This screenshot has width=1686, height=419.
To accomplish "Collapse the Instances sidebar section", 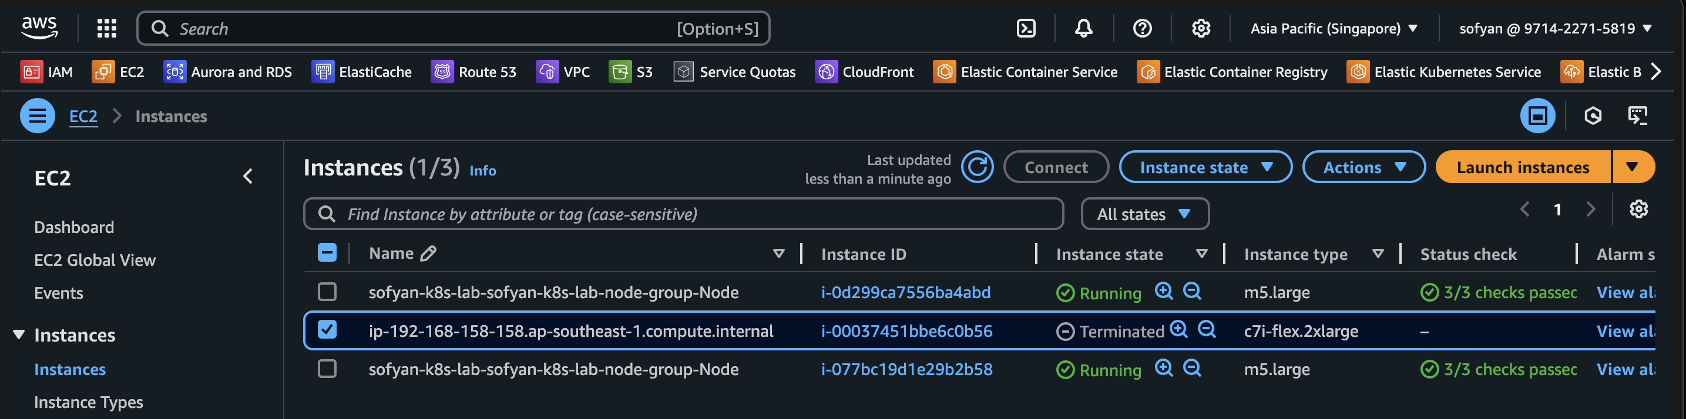I will click(x=19, y=334).
